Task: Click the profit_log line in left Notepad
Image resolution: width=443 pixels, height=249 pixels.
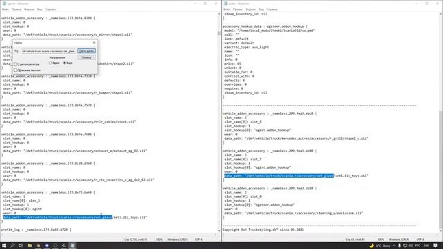Action: click(x=36, y=230)
